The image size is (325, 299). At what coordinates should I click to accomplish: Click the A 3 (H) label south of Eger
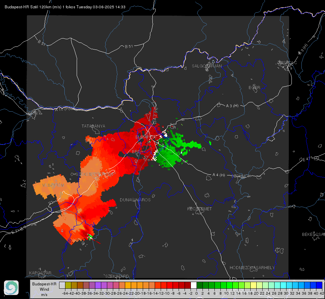232,106
